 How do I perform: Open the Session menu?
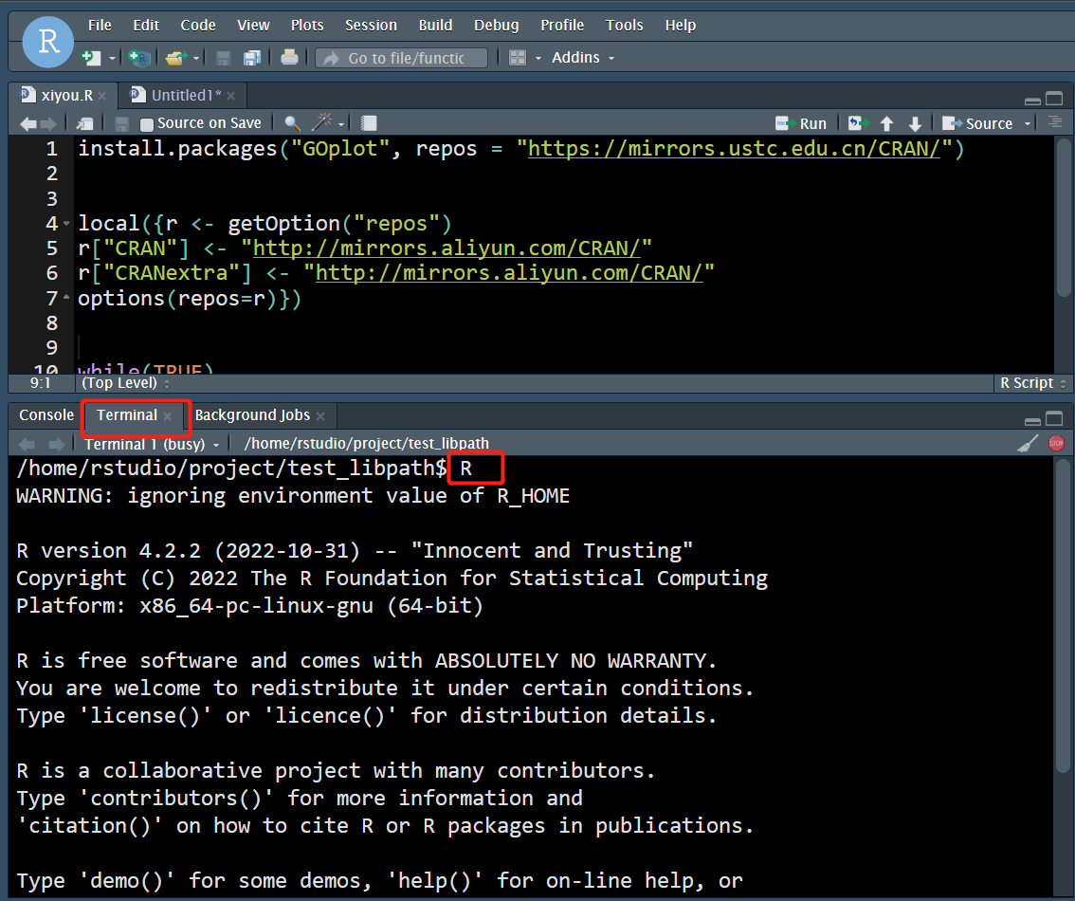371,26
